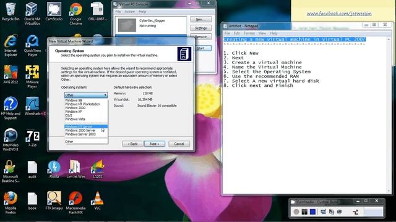Click CamStudio Record button

click(x=296, y=212)
